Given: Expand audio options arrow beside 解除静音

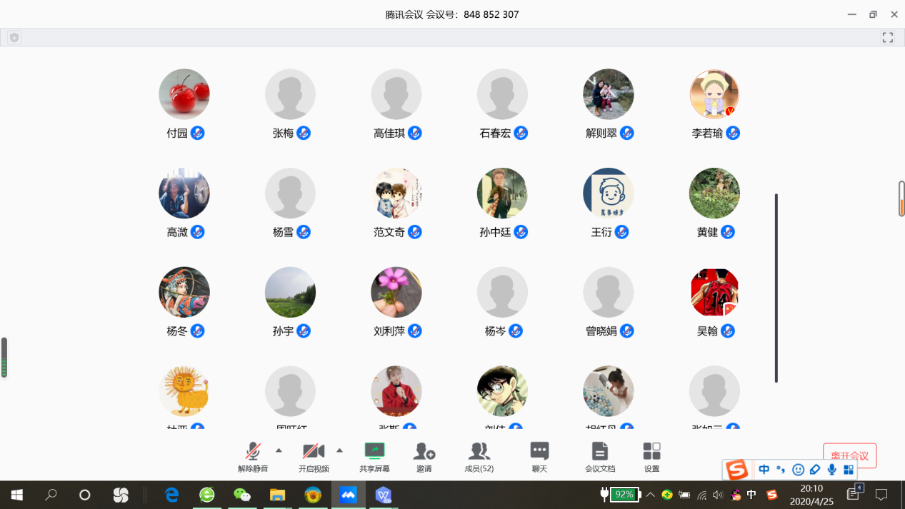Looking at the screenshot, I should (x=279, y=450).
